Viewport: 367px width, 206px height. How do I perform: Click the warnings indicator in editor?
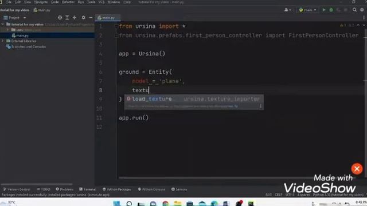tap(347, 25)
